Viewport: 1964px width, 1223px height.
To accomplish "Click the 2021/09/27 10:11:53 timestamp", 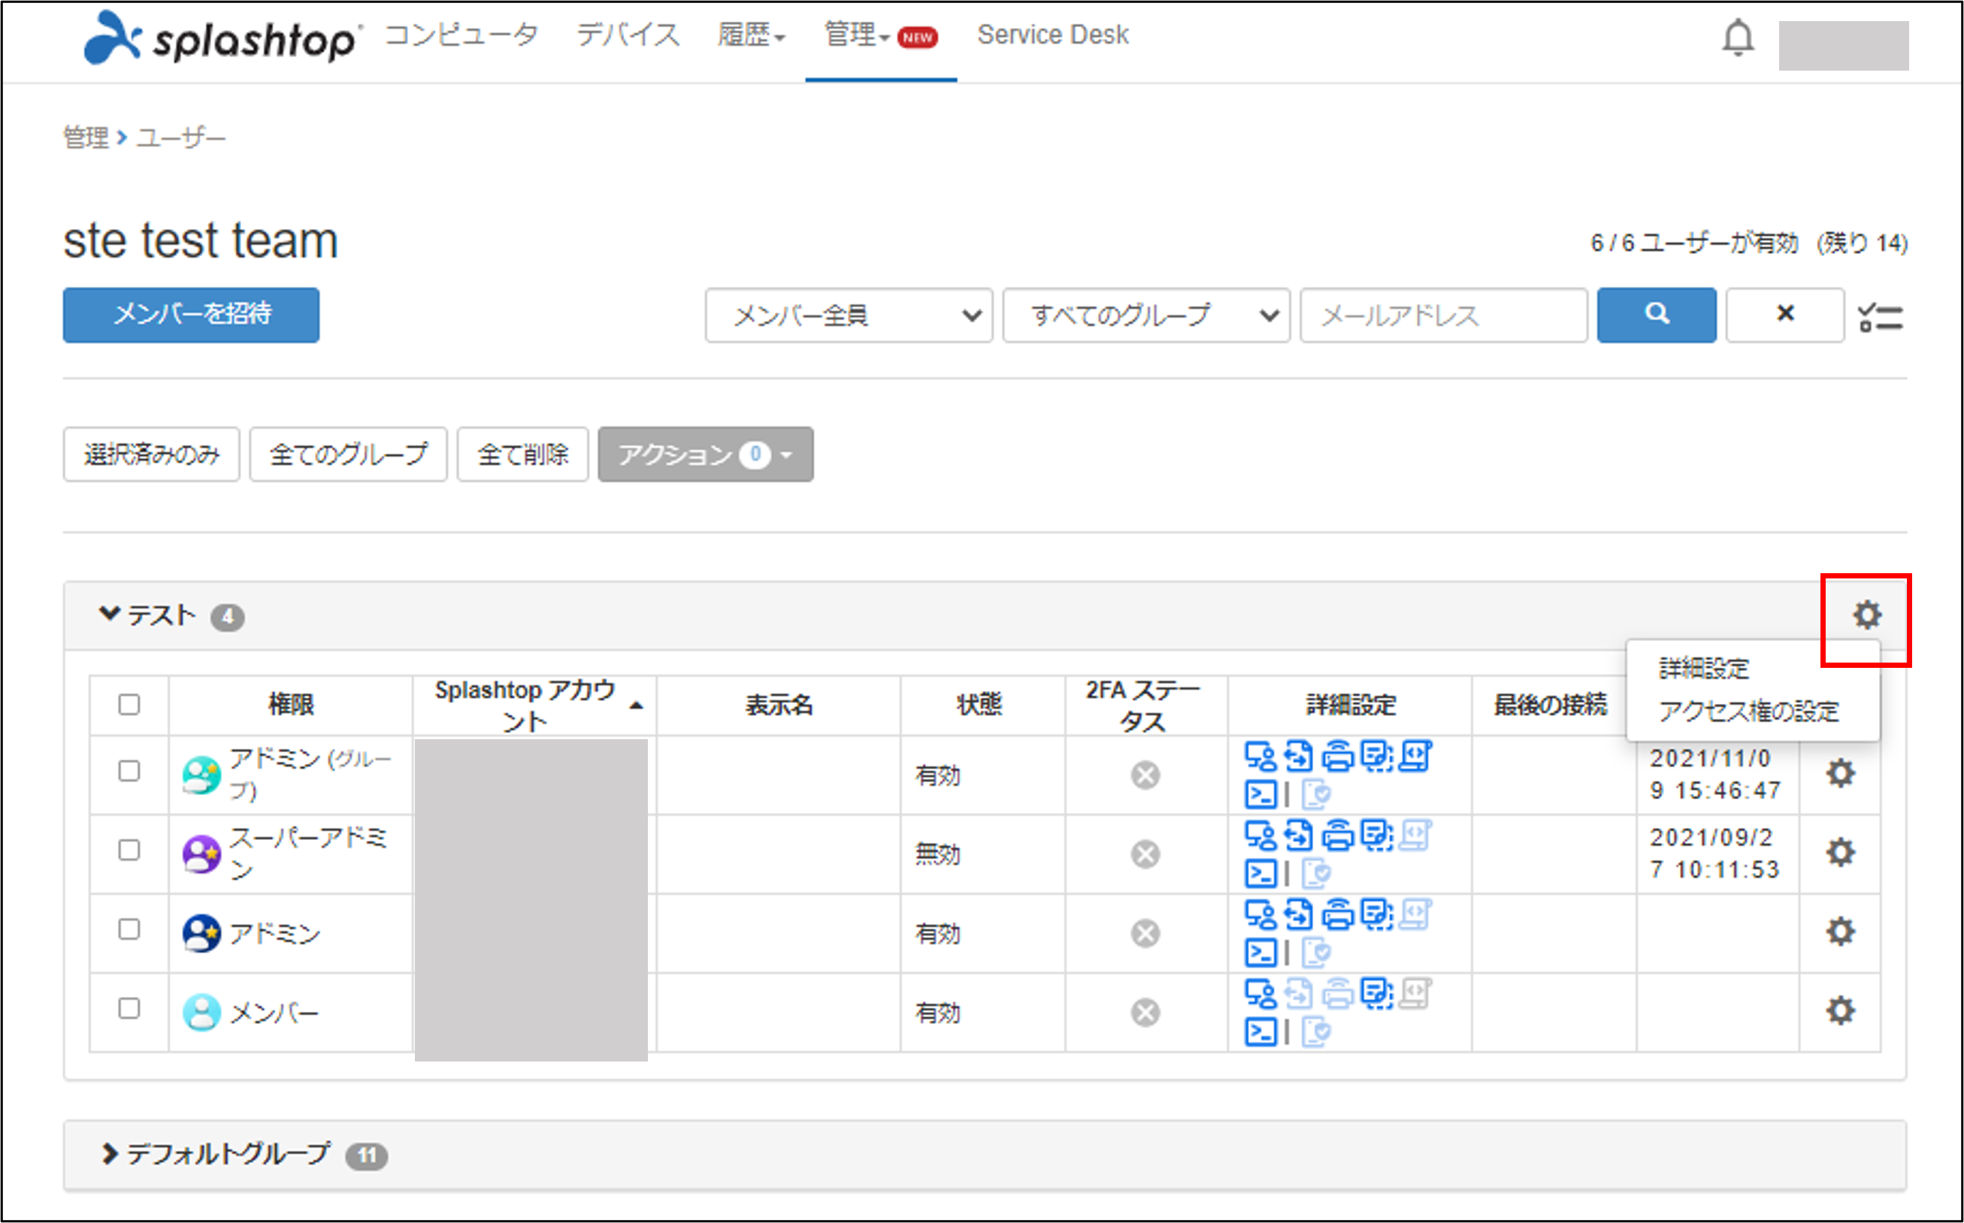I will (x=1714, y=853).
